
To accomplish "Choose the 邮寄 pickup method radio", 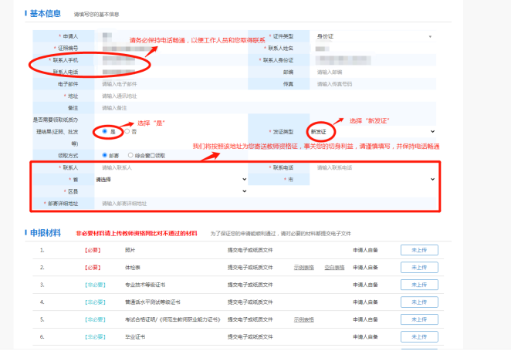I will [105, 155].
